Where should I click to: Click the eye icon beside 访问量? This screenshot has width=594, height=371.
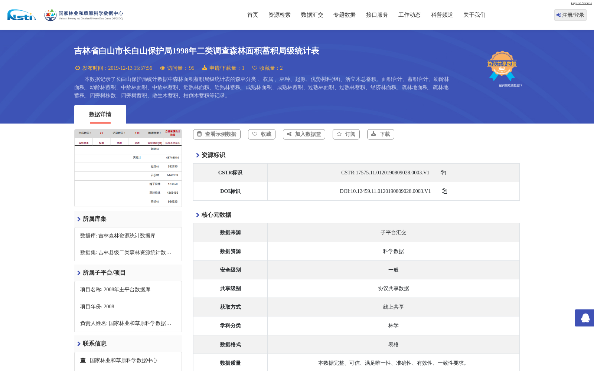163,68
